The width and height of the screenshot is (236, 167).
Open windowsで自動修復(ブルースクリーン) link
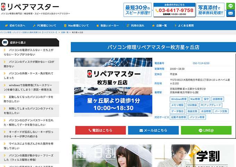(x=29, y=87)
